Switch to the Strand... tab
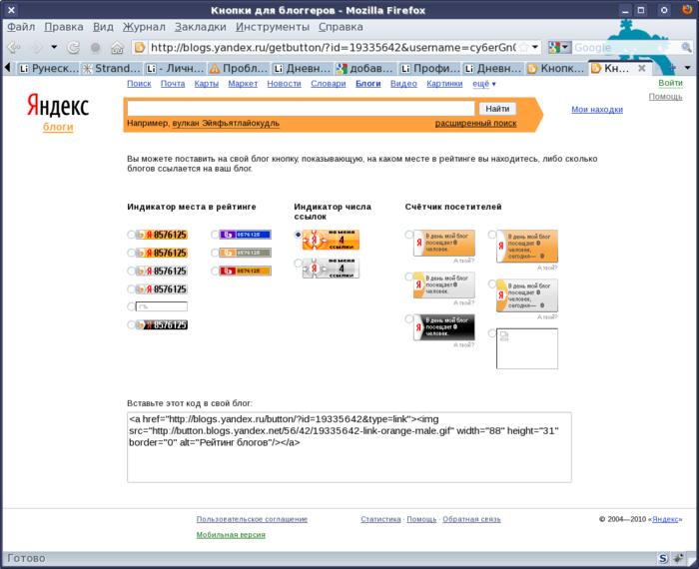The image size is (699, 569). tap(112, 68)
